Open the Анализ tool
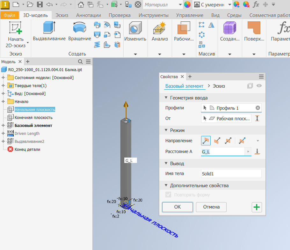This screenshot has width=290, height=250. tap(160, 31)
